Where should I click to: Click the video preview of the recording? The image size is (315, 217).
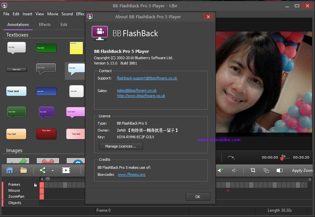(264, 82)
